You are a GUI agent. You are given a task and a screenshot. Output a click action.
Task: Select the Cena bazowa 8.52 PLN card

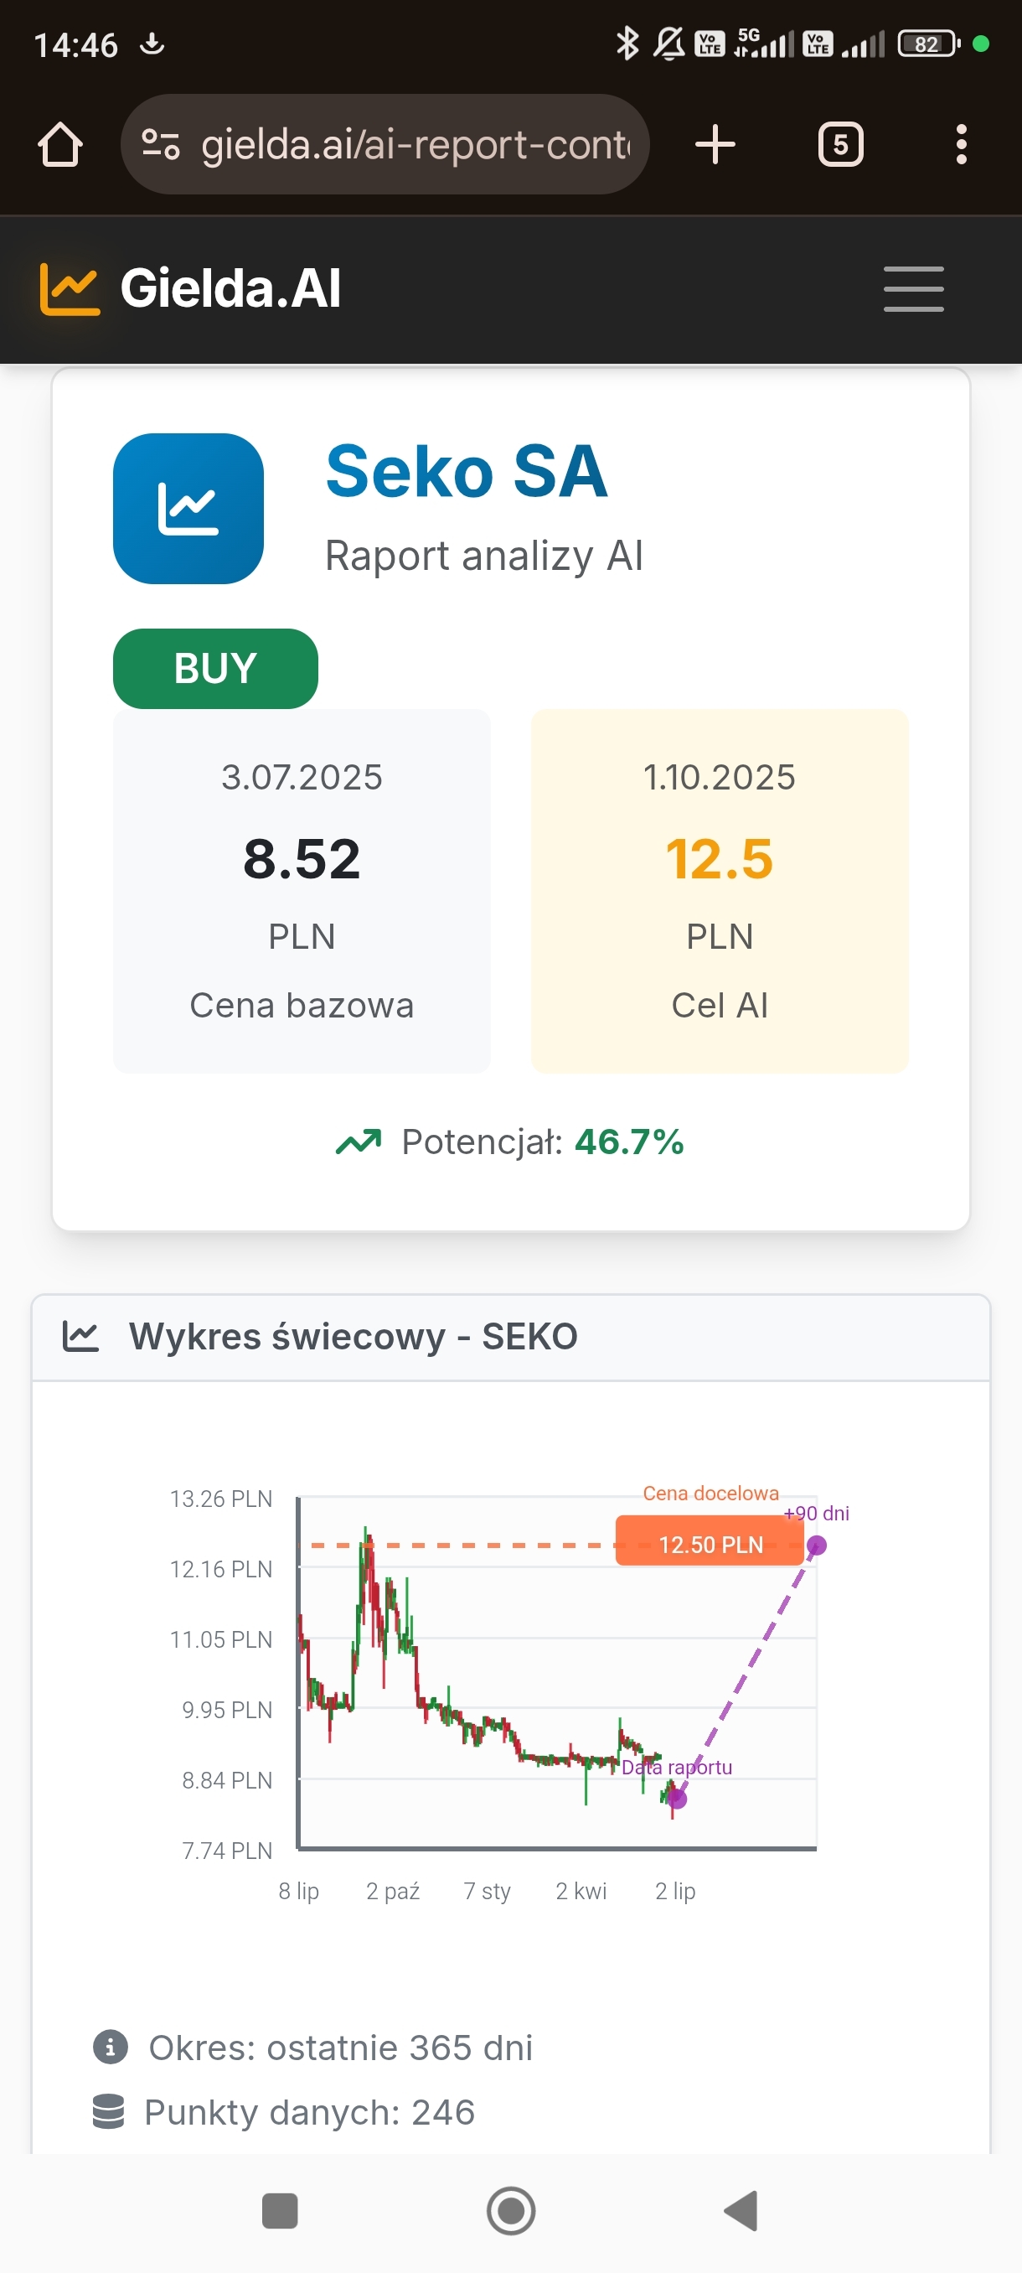(302, 890)
